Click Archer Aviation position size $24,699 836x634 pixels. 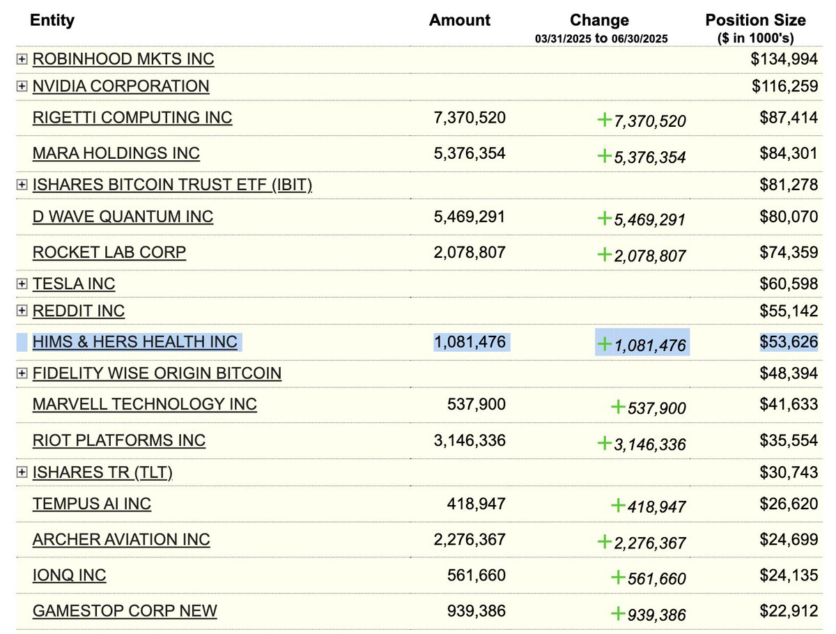(789, 539)
